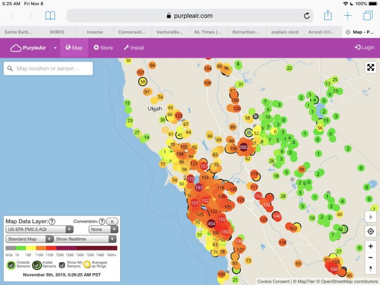Select the ringed 58 sensor near Ukiah
Viewport: 380px width, 285px height.
click(x=143, y=82)
